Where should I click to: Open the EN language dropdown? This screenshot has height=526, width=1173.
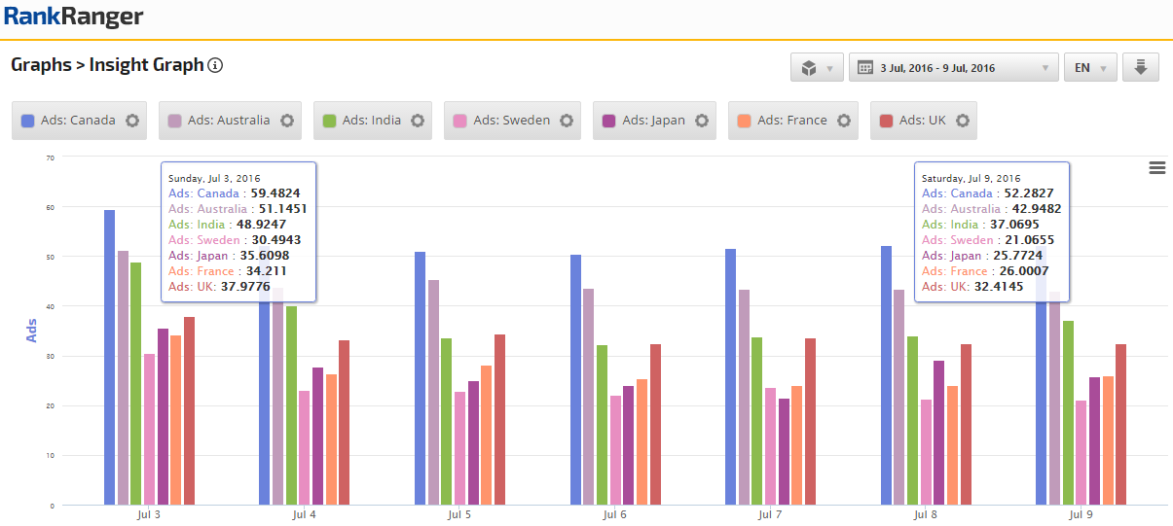[1089, 68]
